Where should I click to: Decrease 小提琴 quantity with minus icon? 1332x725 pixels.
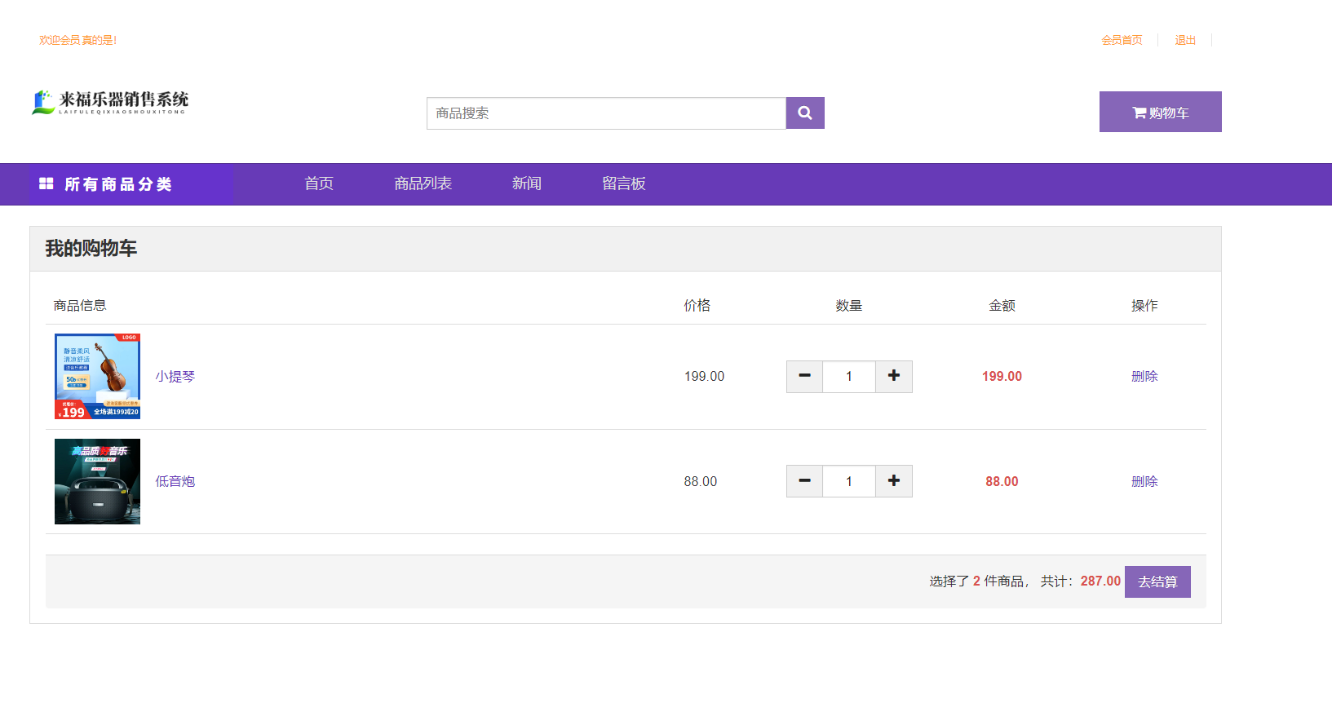click(804, 376)
